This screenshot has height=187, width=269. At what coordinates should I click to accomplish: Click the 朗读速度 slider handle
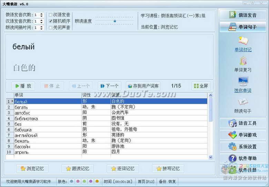pos(115,21)
